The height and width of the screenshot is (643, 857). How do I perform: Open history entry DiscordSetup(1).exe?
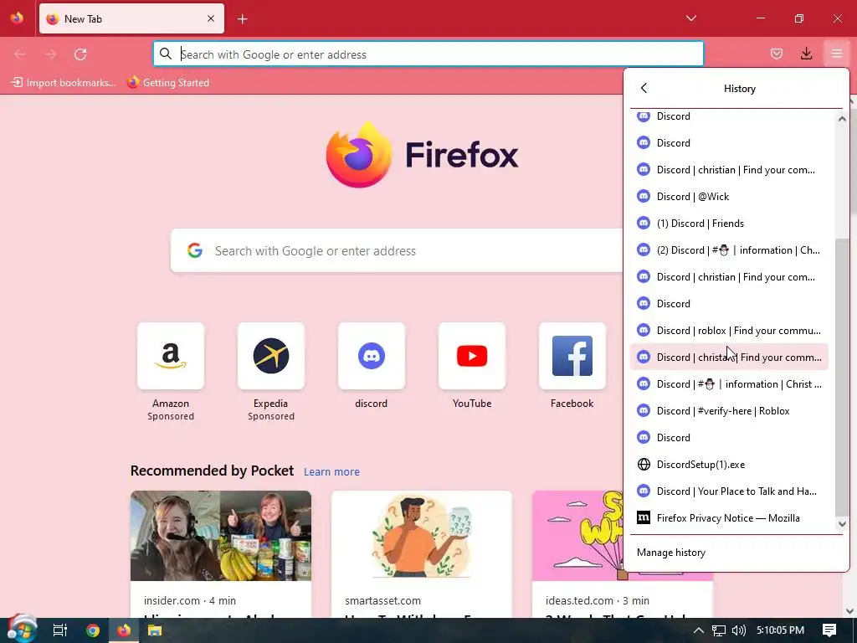[729, 464]
